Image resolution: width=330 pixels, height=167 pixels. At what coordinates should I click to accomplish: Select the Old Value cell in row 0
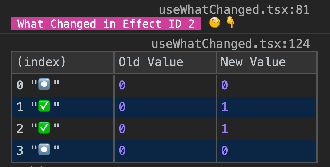pos(165,85)
